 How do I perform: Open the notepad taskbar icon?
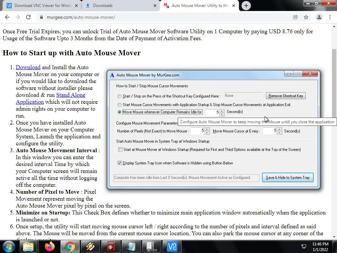(x=131, y=246)
